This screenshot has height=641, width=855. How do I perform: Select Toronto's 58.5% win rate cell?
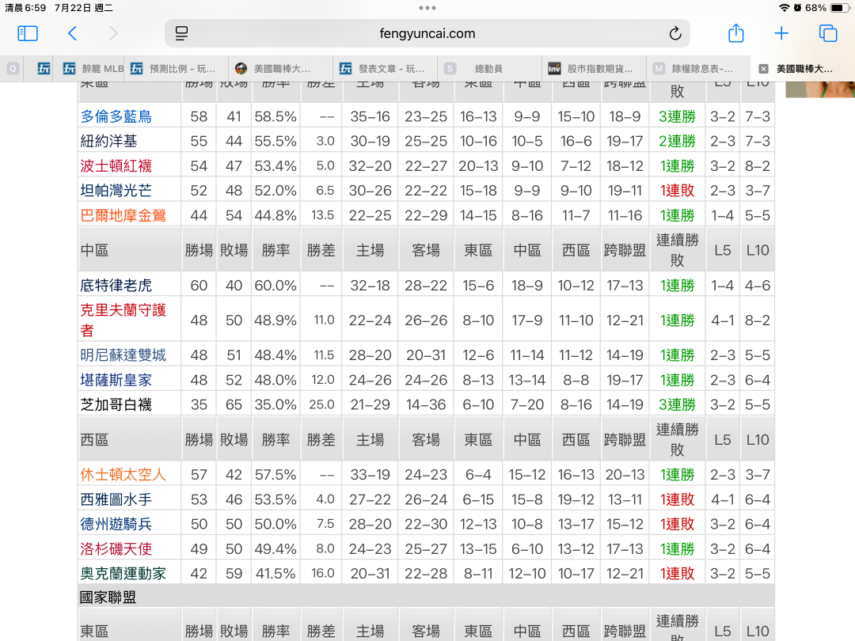click(275, 116)
